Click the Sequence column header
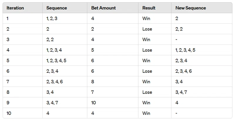Image resolution: width=235 pixels, height=121 pixels. tap(57, 8)
